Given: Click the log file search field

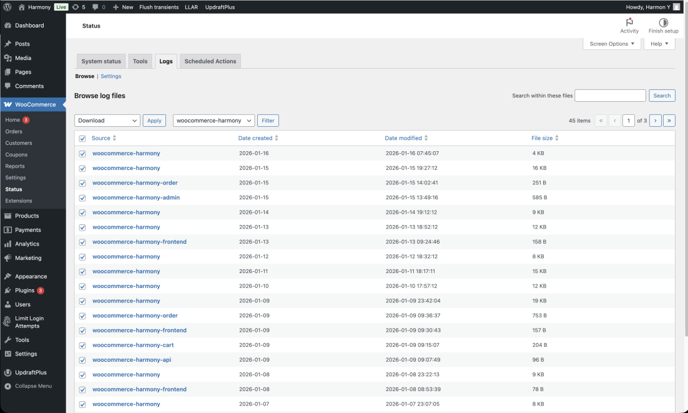Looking at the screenshot, I should point(610,96).
